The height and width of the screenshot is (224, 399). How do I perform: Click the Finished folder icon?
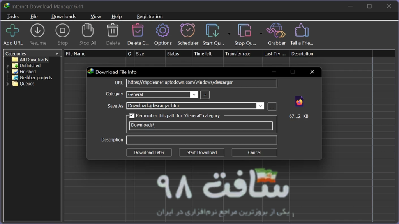coord(15,72)
